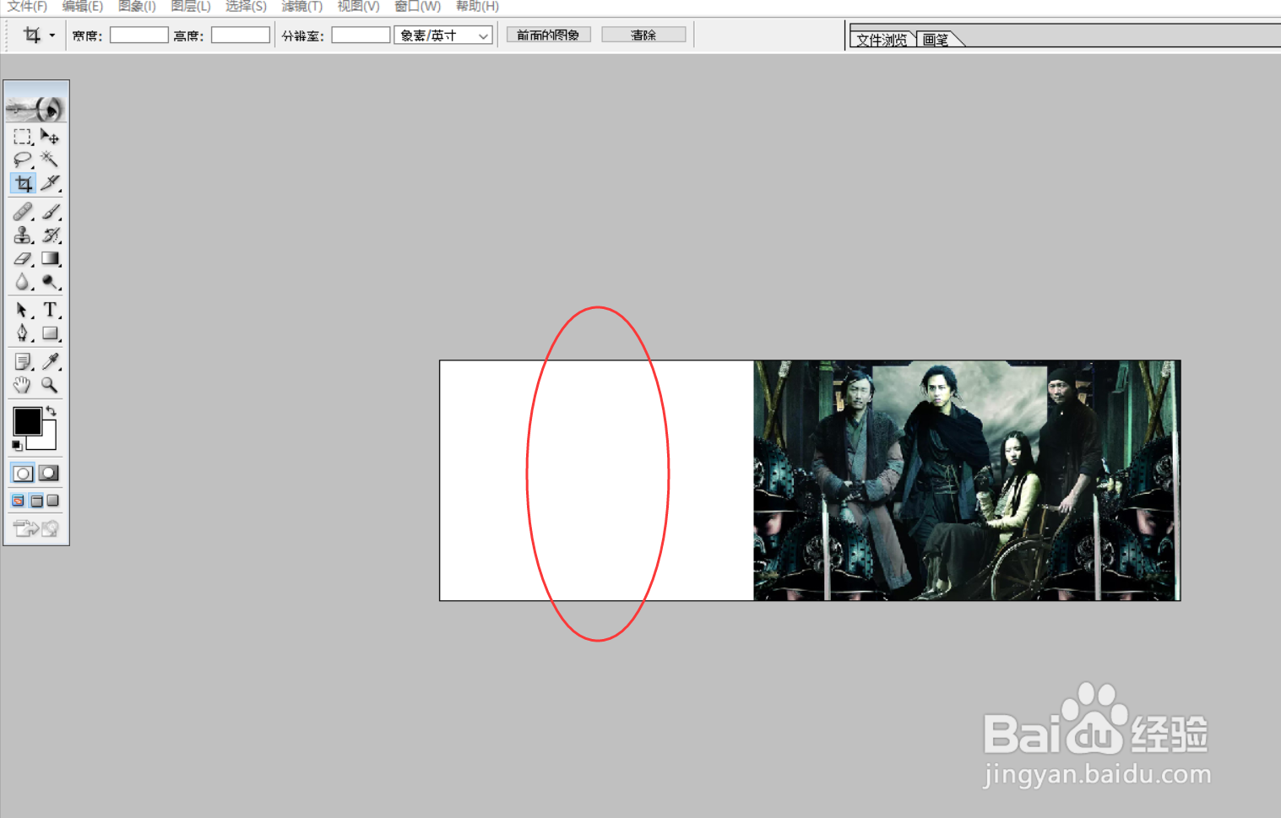This screenshot has width=1281, height=818.
Task: Select the Zoom tool
Action: (50, 385)
